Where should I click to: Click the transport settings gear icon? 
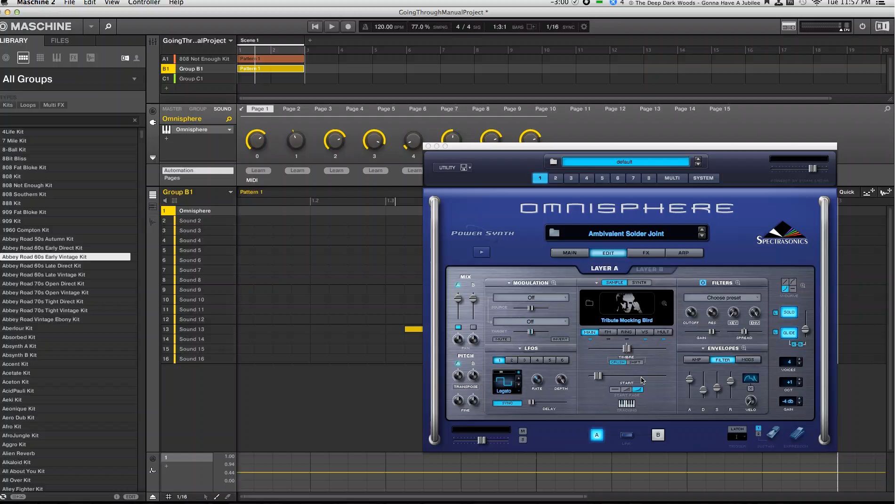click(x=584, y=27)
